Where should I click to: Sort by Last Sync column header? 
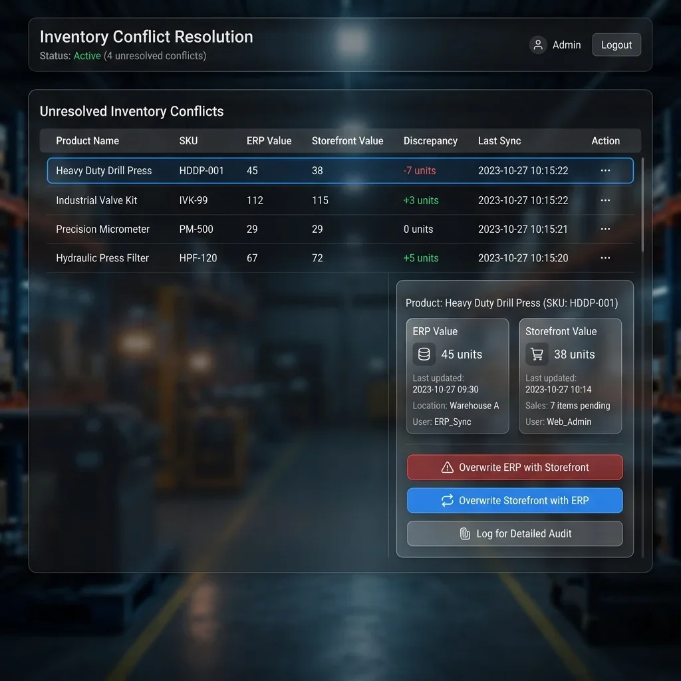pyautogui.click(x=499, y=141)
